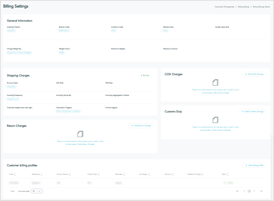
Task: Jump to the last page
Action: point(261,191)
